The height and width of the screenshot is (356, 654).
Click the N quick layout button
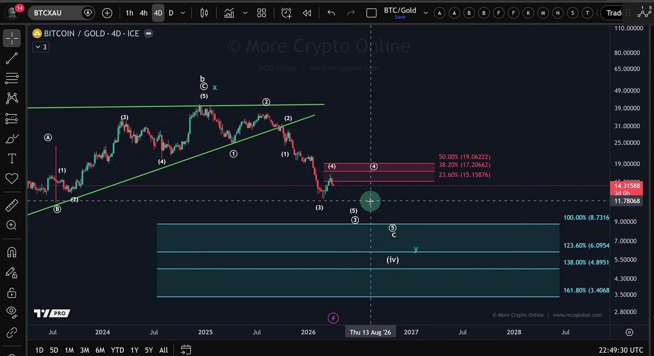point(558,13)
